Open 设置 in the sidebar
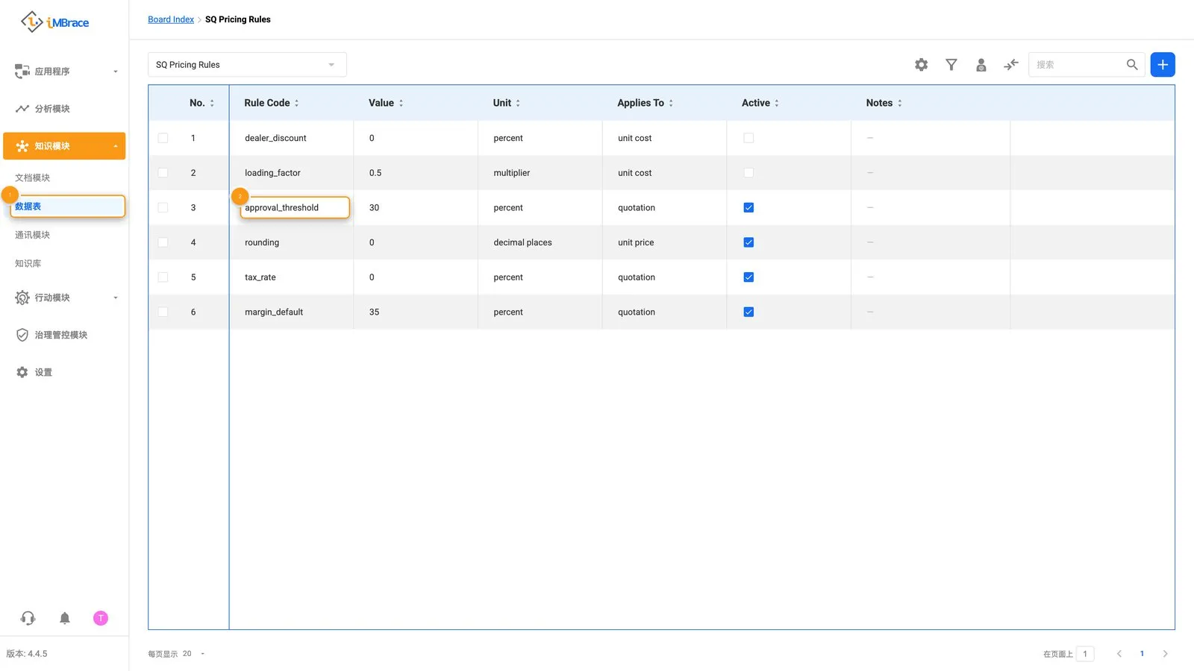Screen dimensions: 1194x671 click(x=64, y=372)
